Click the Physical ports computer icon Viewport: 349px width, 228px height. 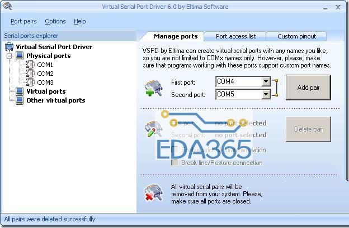pyautogui.click(x=20, y=56)
